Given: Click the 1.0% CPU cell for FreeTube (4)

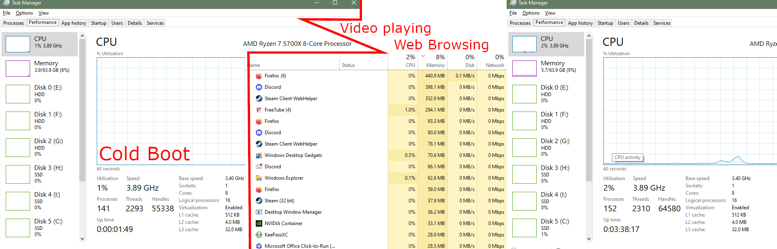Looking at the screenshot, I should tap(403, 110).
